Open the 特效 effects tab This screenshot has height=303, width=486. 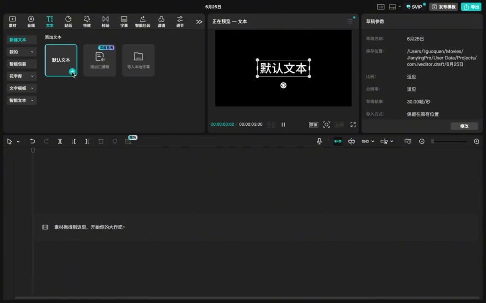87,21
